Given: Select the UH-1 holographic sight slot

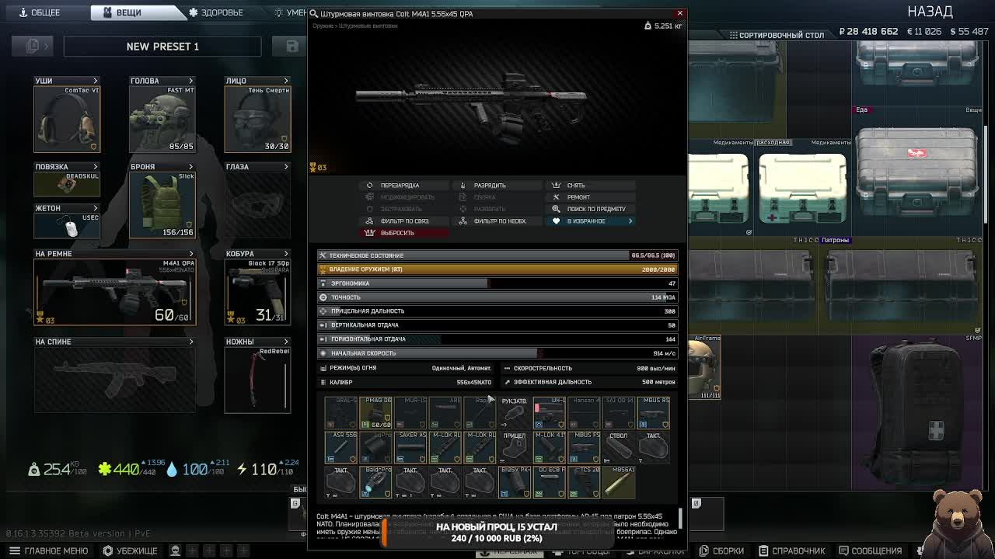Looking at the screenshot, I should click(x=549, y=413).
